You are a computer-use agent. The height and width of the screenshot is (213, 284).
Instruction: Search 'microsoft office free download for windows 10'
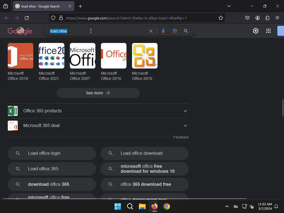coord(144,169)
